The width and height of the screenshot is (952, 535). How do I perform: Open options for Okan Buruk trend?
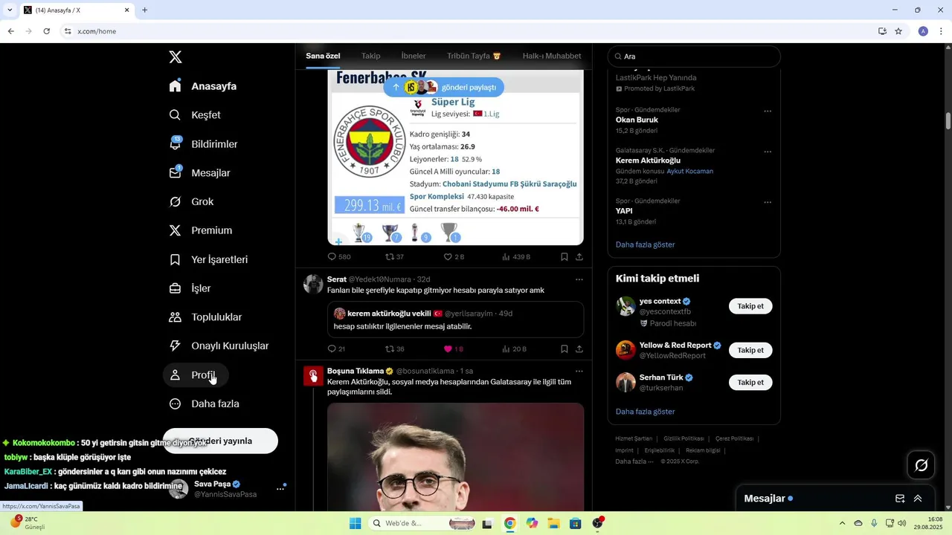(x=768, y=111)
